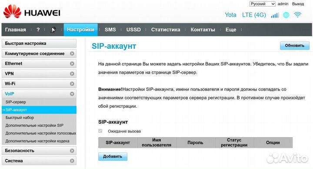Image resolution: width=313 pixels, height=169 pixels.
Task: Click the Статус регистрации column header
Action: pyautogui.click(x=234, y=142)
